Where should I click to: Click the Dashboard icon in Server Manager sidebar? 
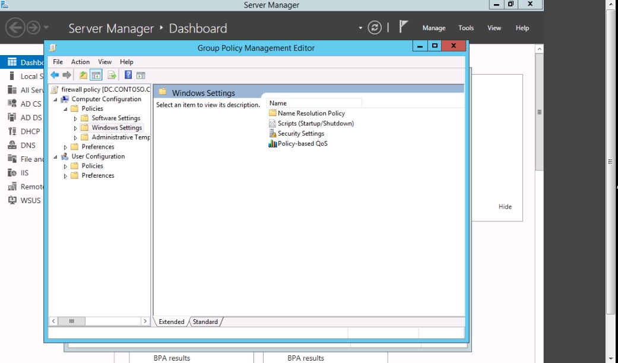point(12,62)
